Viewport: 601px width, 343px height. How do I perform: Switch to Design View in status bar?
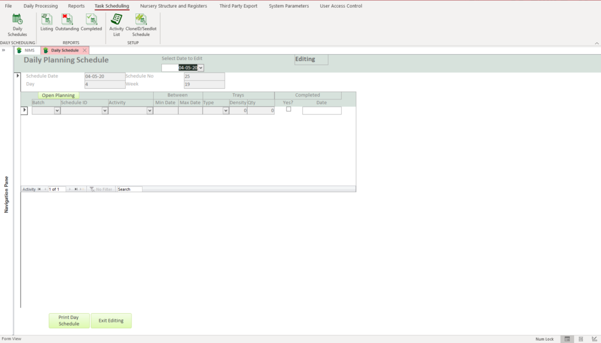click(594, 339)
